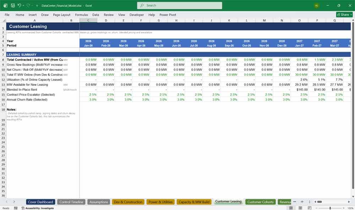Open the Power Pivot tab
The image size is (355, 210).
(168, 15)
